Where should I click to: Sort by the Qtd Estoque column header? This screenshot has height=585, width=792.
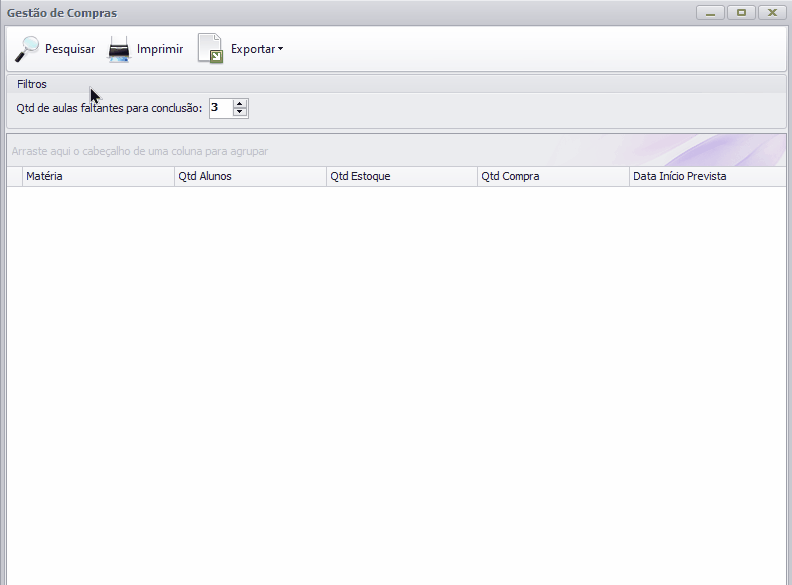[401, 176]
